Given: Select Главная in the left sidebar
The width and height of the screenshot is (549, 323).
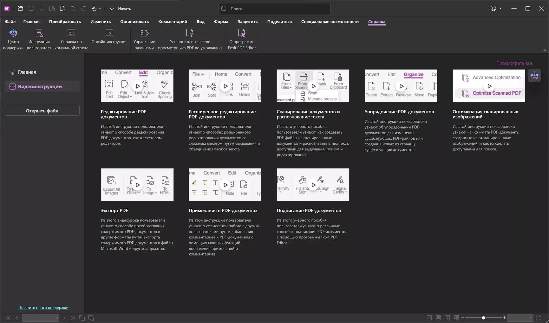Looking at the screenshot, I should pos(27,72).
